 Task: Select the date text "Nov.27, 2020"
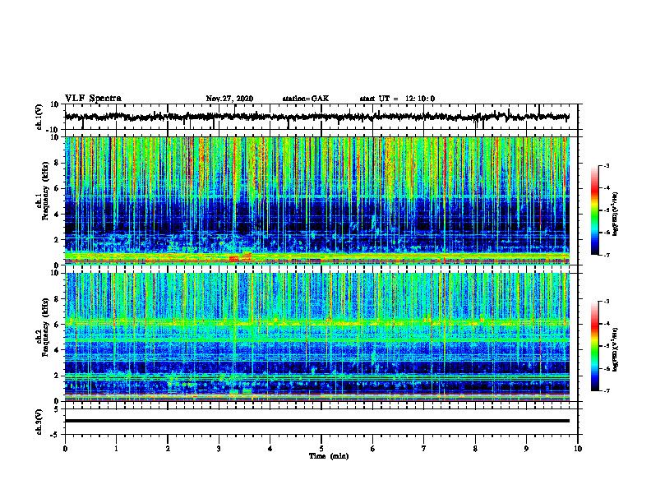[x=229, y=99]
